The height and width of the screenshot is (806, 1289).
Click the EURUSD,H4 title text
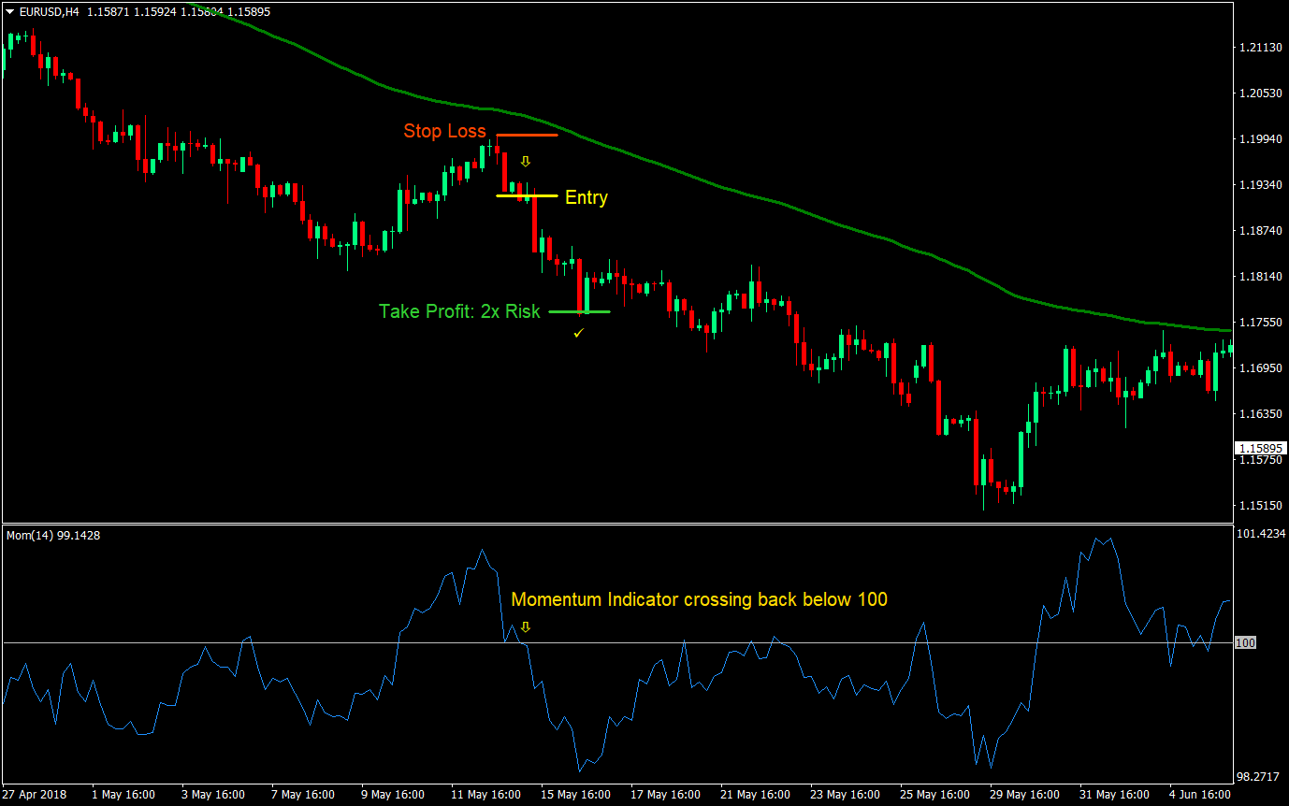tap(47, 13)
